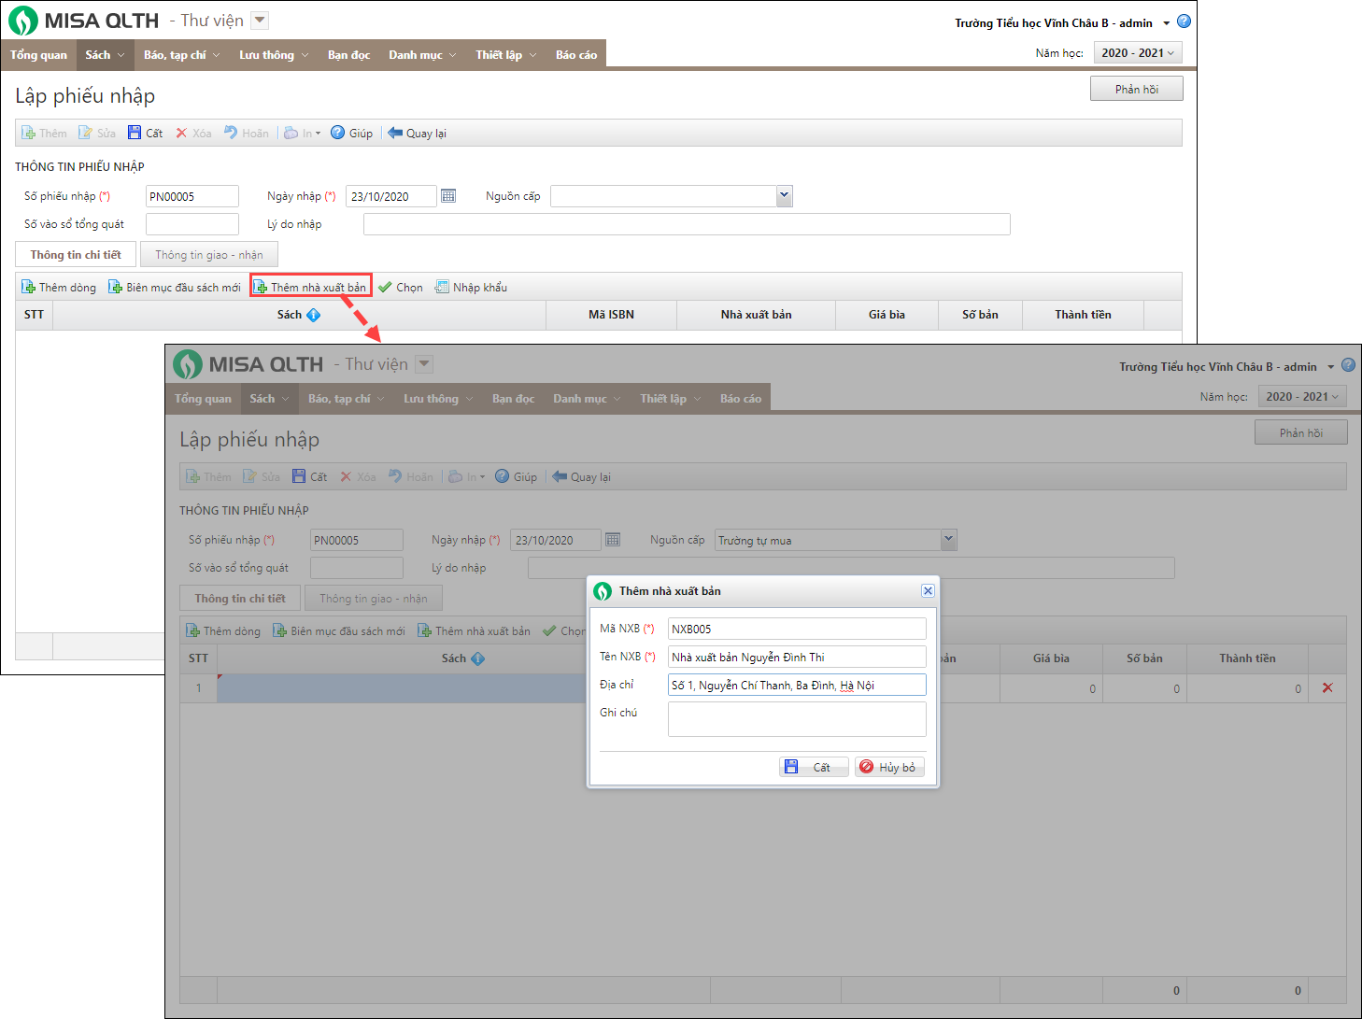Screen dimensions: 1362x1019
Task: Open Tổng quan menu in back window
Action: (38, 55)
